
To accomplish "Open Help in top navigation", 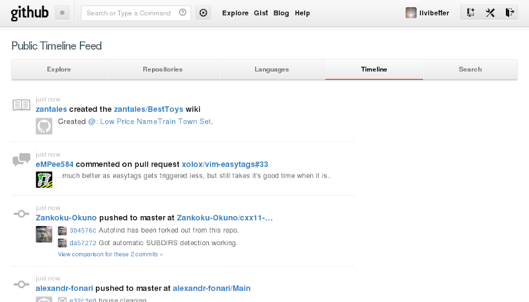I will (302, 13).
